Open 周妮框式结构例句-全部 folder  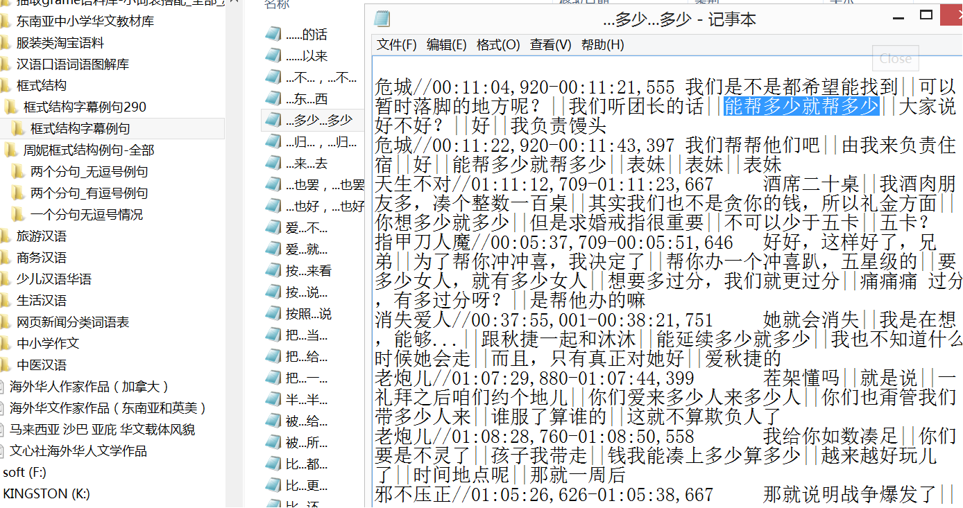(89, 150)
